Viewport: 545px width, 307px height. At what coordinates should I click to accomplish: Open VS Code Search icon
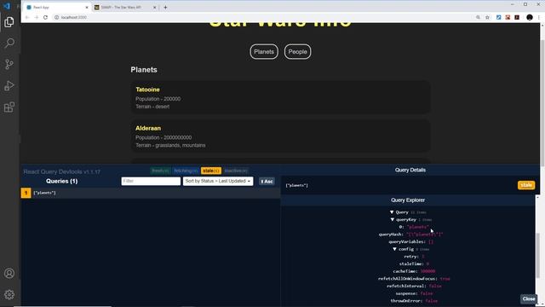9,43
